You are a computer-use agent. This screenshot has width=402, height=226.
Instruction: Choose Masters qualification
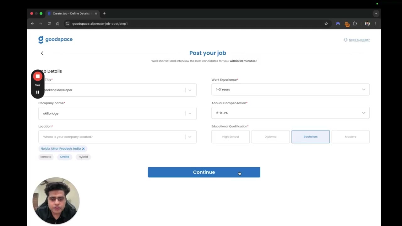coord(350,137)
